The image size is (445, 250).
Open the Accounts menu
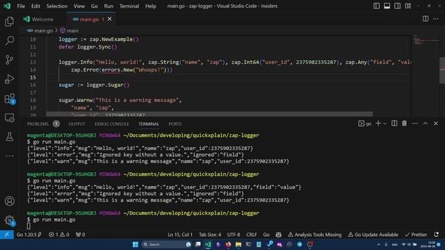tap(9, 201)
